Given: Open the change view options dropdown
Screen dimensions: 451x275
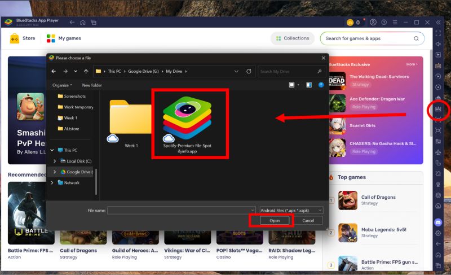Looking at the screenshot, I should 298,85.
